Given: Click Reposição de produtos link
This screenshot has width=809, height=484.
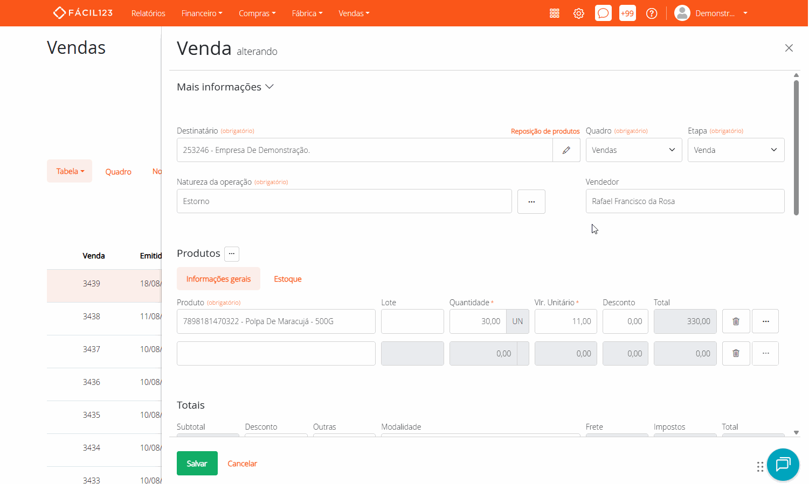Looking at the screenshot, I should coord(545,131).
